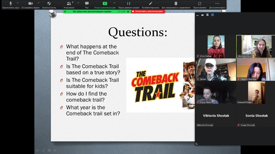Select Удод Лена video tile
275x154 pixels.
point(216,92)
